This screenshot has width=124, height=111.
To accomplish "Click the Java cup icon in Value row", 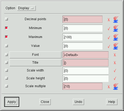I will [x=116, y=46].
